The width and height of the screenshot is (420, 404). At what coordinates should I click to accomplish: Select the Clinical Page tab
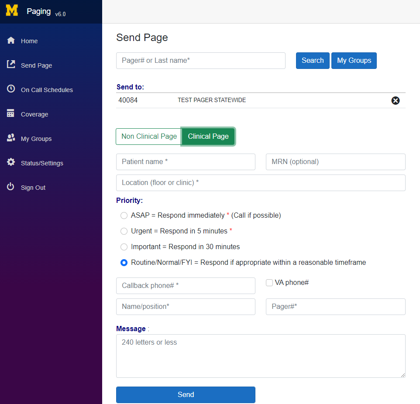208,136
